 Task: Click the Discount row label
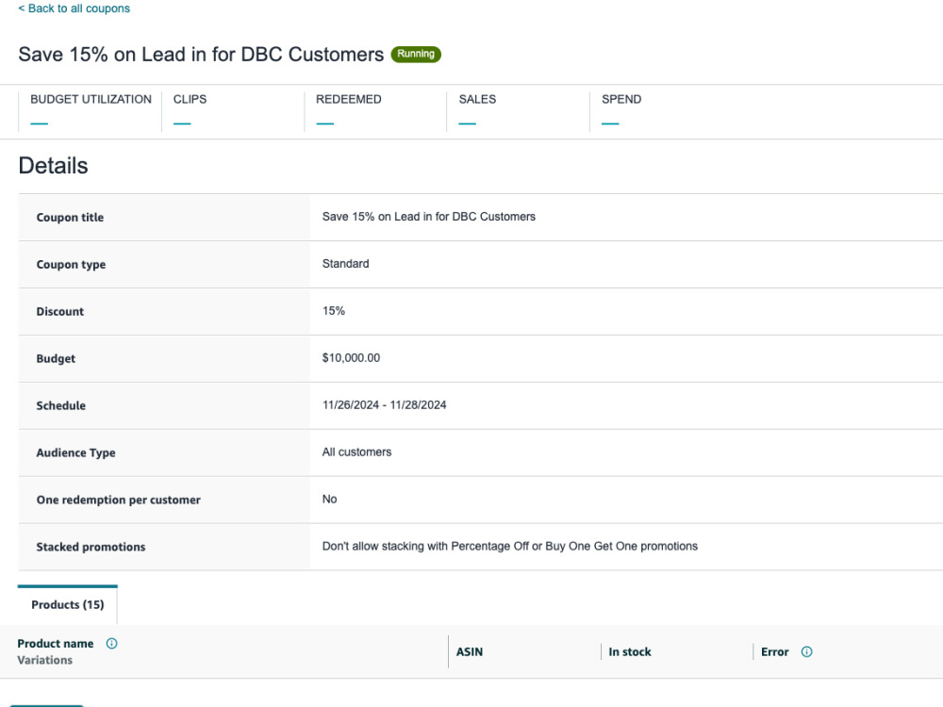[60, 311]
